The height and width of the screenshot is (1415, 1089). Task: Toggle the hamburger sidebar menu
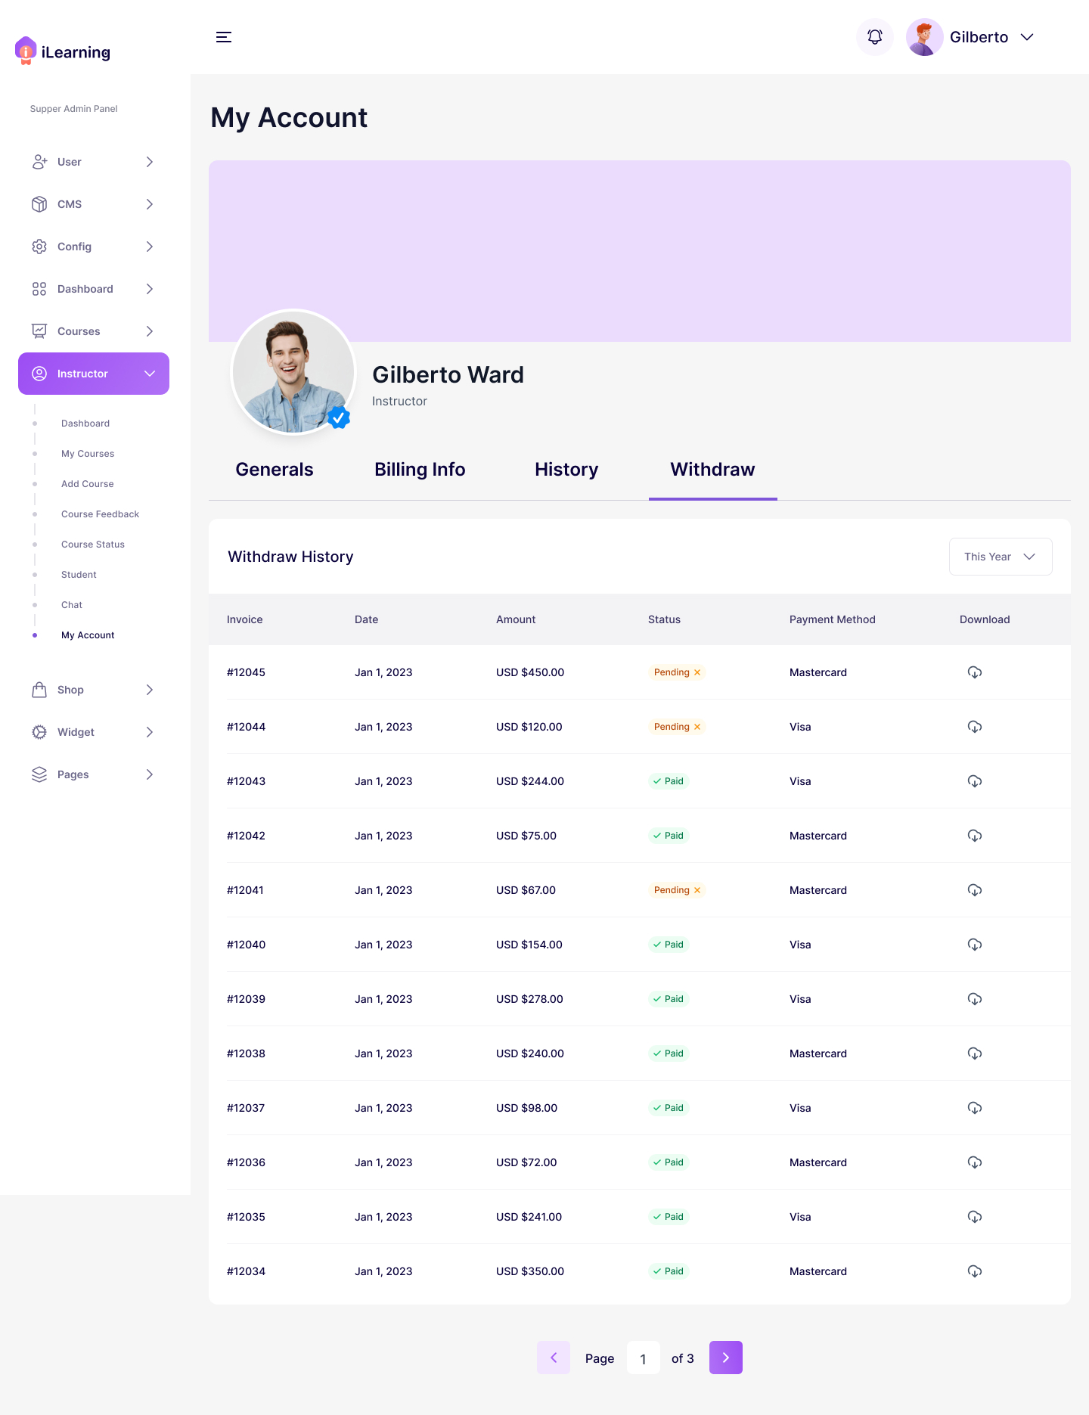(x=224, y=37)
